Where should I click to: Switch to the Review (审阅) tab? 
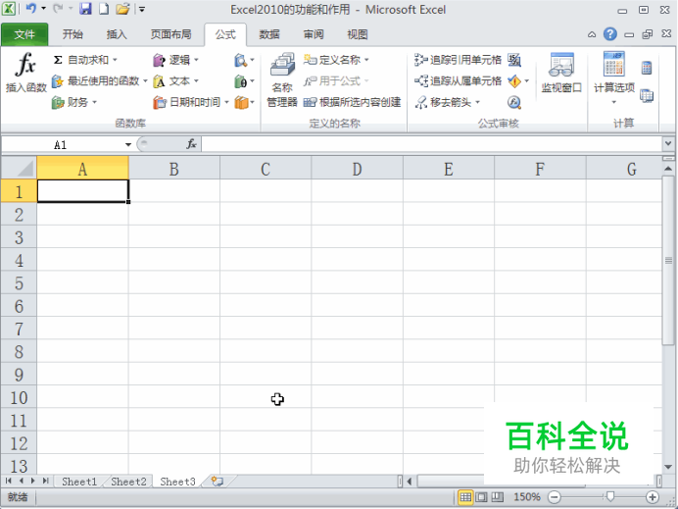(314, 34)
